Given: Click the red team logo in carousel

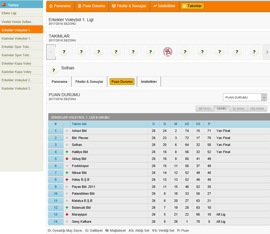Looking at the screenshot, I should point(168,52).
